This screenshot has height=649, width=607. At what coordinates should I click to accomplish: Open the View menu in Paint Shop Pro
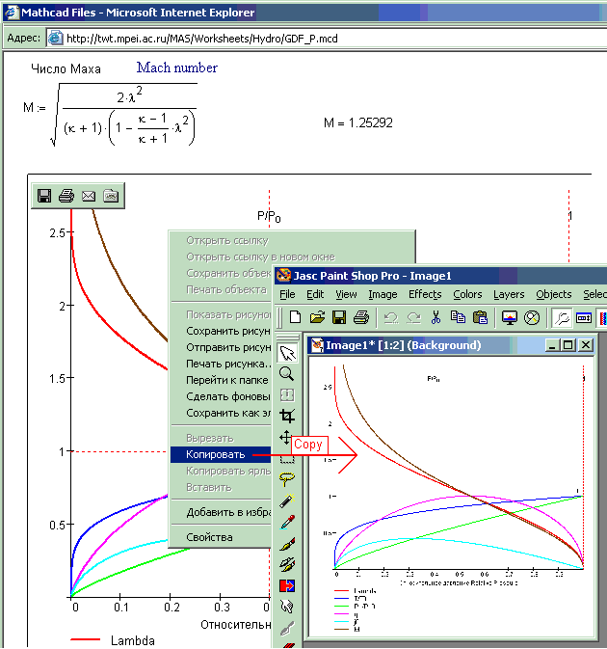(346, 294)
